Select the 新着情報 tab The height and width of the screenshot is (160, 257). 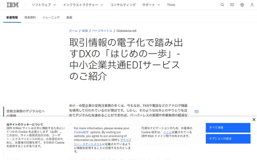[12, 18]
